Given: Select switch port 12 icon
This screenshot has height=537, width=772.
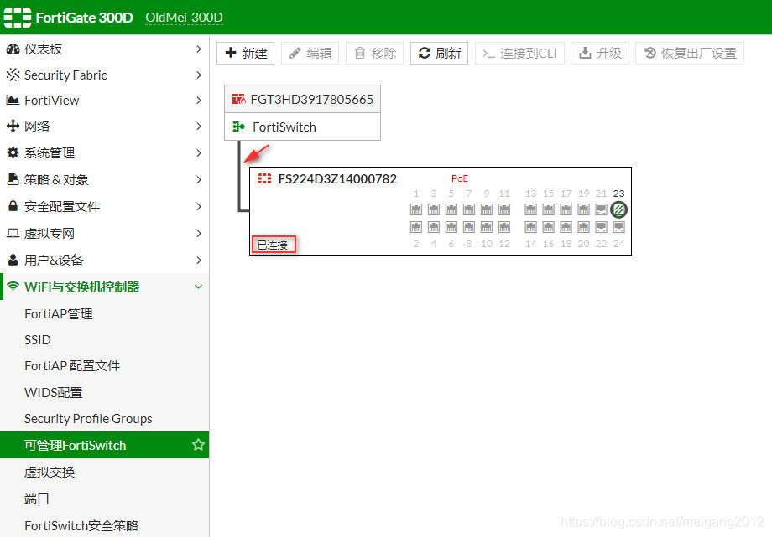Looking at the screenshot, I should tap(504, 227).
